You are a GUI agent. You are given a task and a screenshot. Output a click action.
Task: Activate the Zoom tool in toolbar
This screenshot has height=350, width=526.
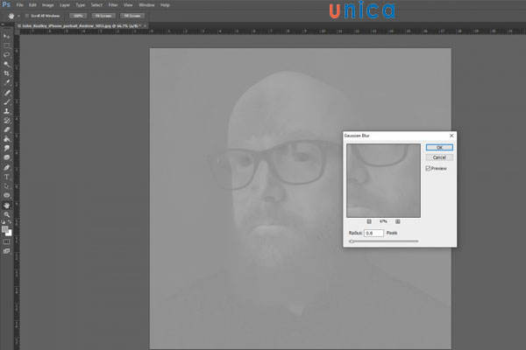pyautogui.click(x=7, y=214)
